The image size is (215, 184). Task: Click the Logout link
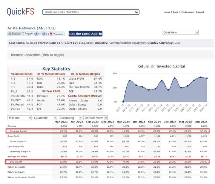(200, 12)
